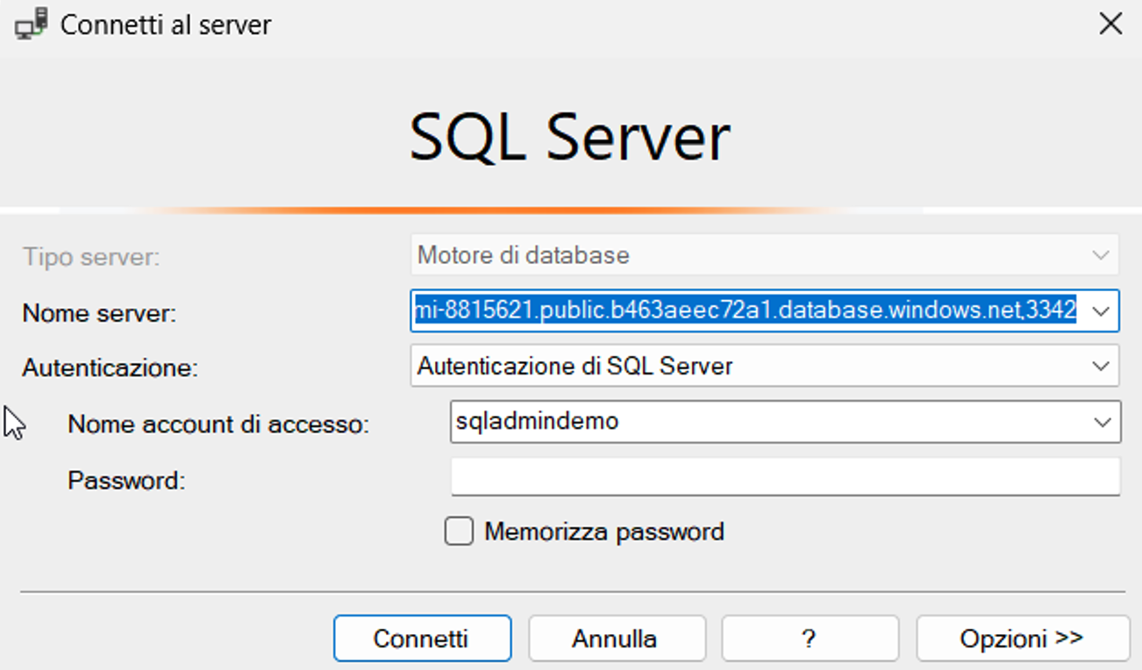Viewport: 1142px width, 670px height.
Task: Expand the Nome server dropdown arrow
Action: [1102, 310]
